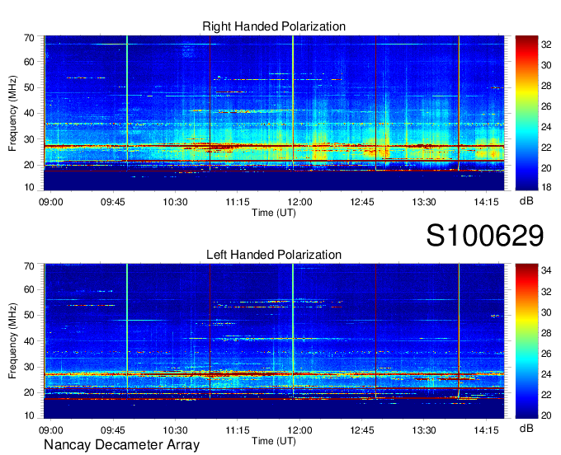
Task: Click 'Time (UT)' label under Left Handed plot
Action: point(274,441)
